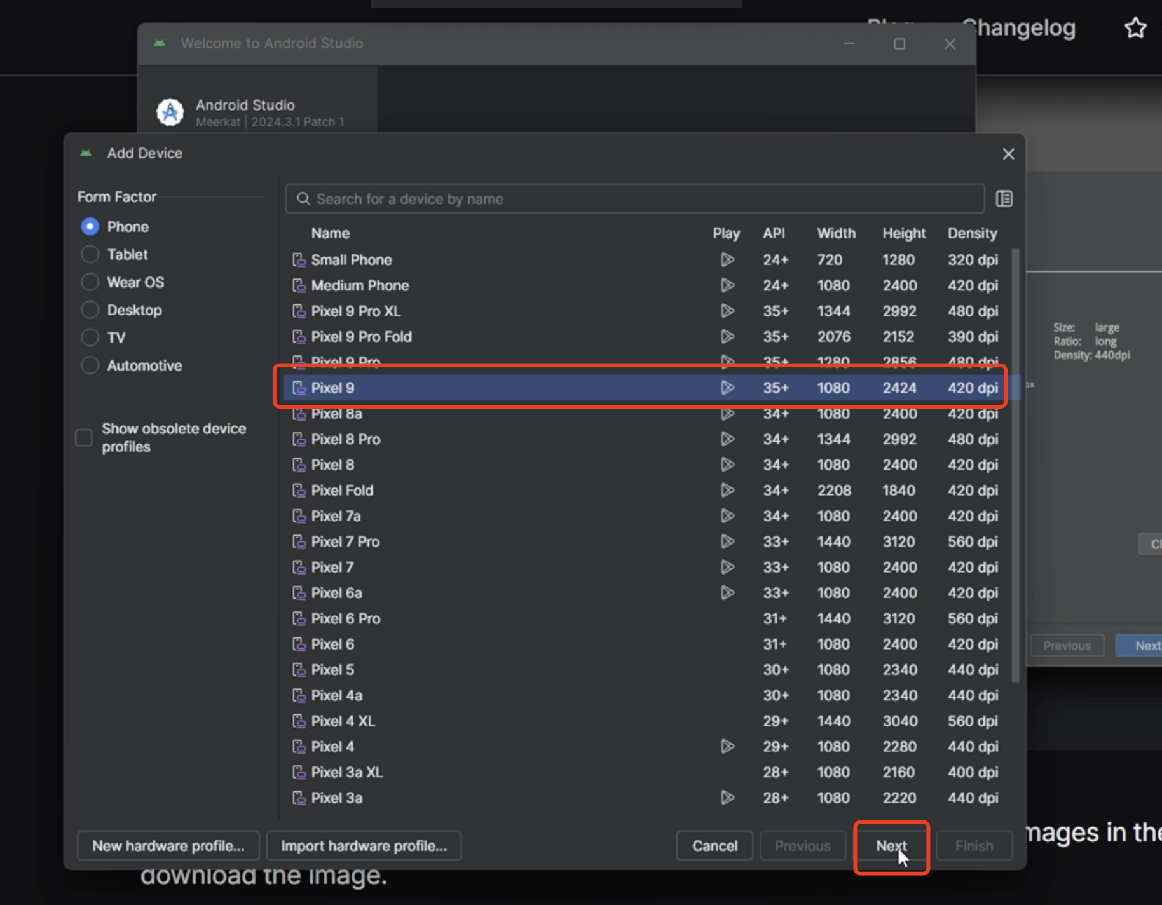This screenshot has width=1162, height=905.
Task: Click the device icon for Pixel 3a XL
Action: (299, 772)
